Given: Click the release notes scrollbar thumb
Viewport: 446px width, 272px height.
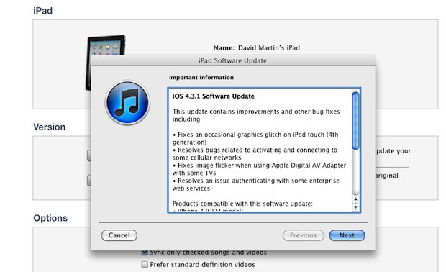Looking at the screenshot, I should [355, 121].
